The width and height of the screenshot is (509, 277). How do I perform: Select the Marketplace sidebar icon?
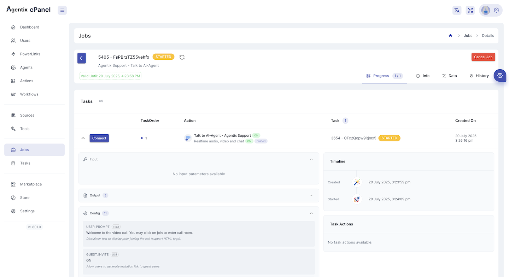(x=13, y=184)
